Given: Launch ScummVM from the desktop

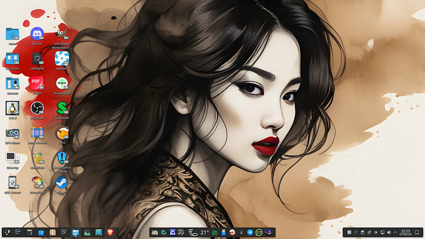Looking at the screenshot, I should point(62,108).
